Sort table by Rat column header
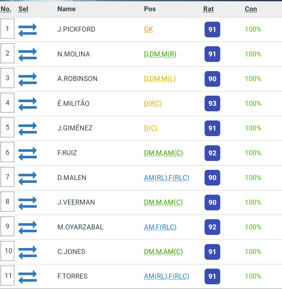The image size is (282, 289). point(208,9)
